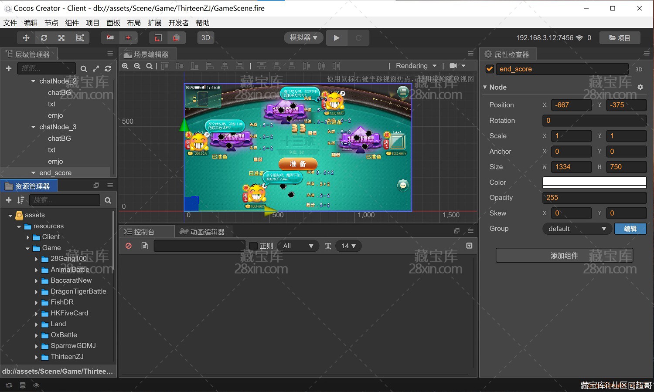Select the rotate transform tool
Screen dimensions: 654x392
tap(44, 38)
